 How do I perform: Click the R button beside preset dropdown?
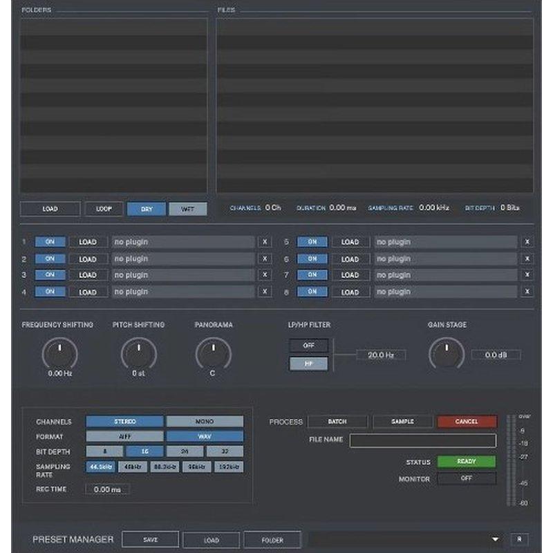tap(519, 539)
